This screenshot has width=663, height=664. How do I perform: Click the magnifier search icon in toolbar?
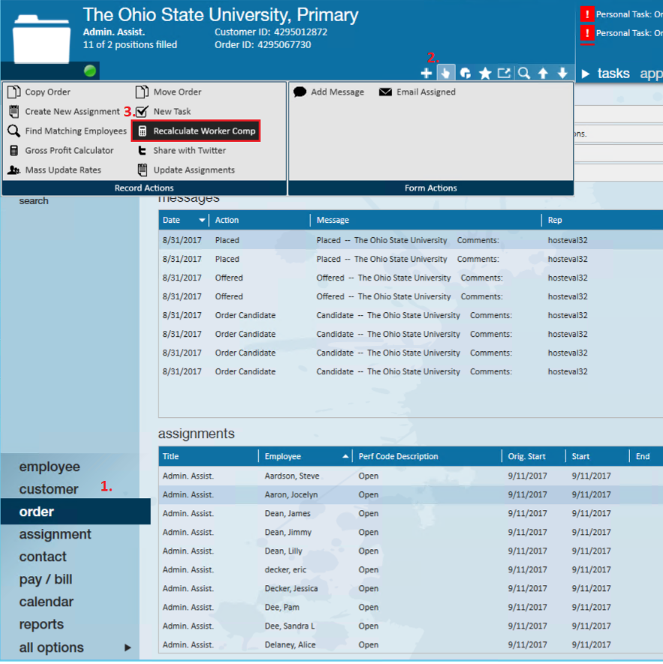click(524, 74)
